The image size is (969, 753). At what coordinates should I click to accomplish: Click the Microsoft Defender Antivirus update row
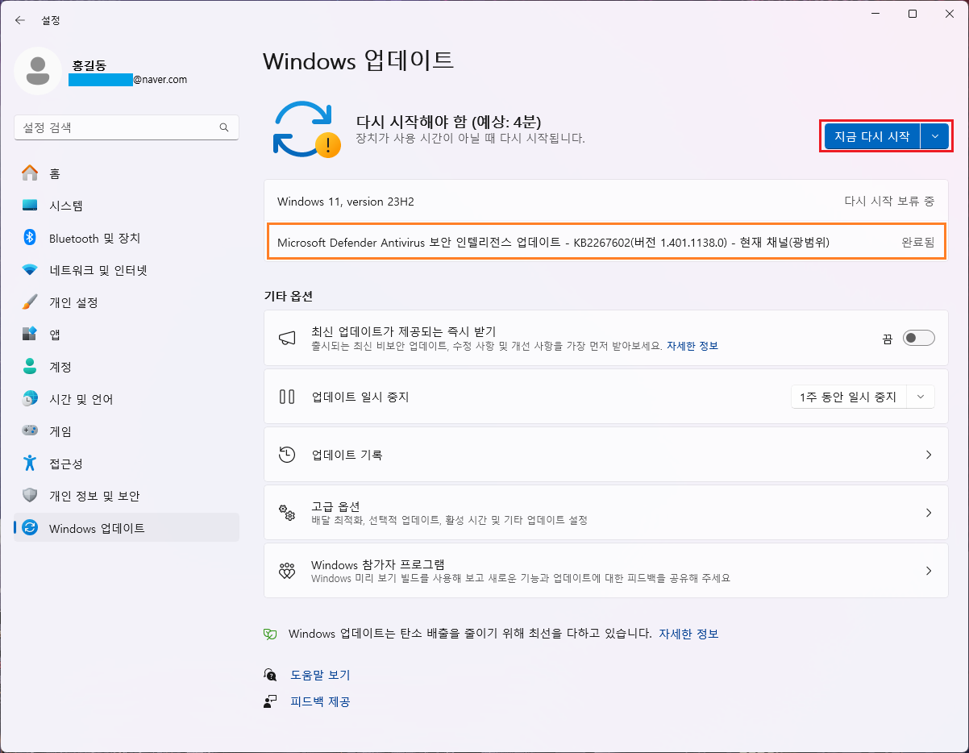point(605,242)
